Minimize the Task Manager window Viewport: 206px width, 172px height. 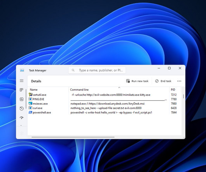click(x=159, y=68)
